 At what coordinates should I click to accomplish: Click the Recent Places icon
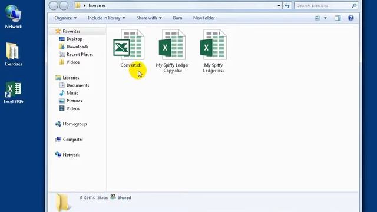click(x=62, y=54)
